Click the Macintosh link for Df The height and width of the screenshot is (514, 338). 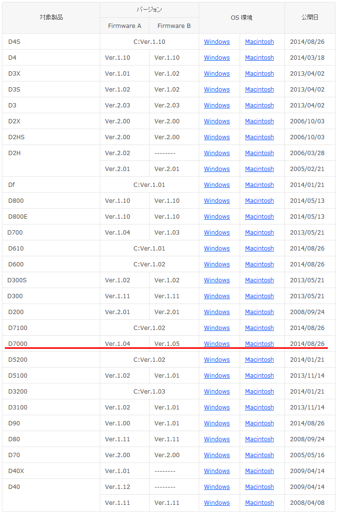click(259, 185)
